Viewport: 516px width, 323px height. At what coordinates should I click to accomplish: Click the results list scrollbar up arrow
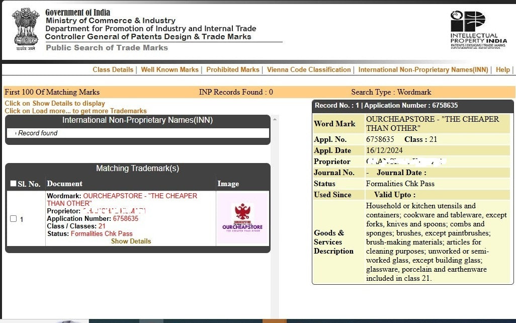(275, 120)
